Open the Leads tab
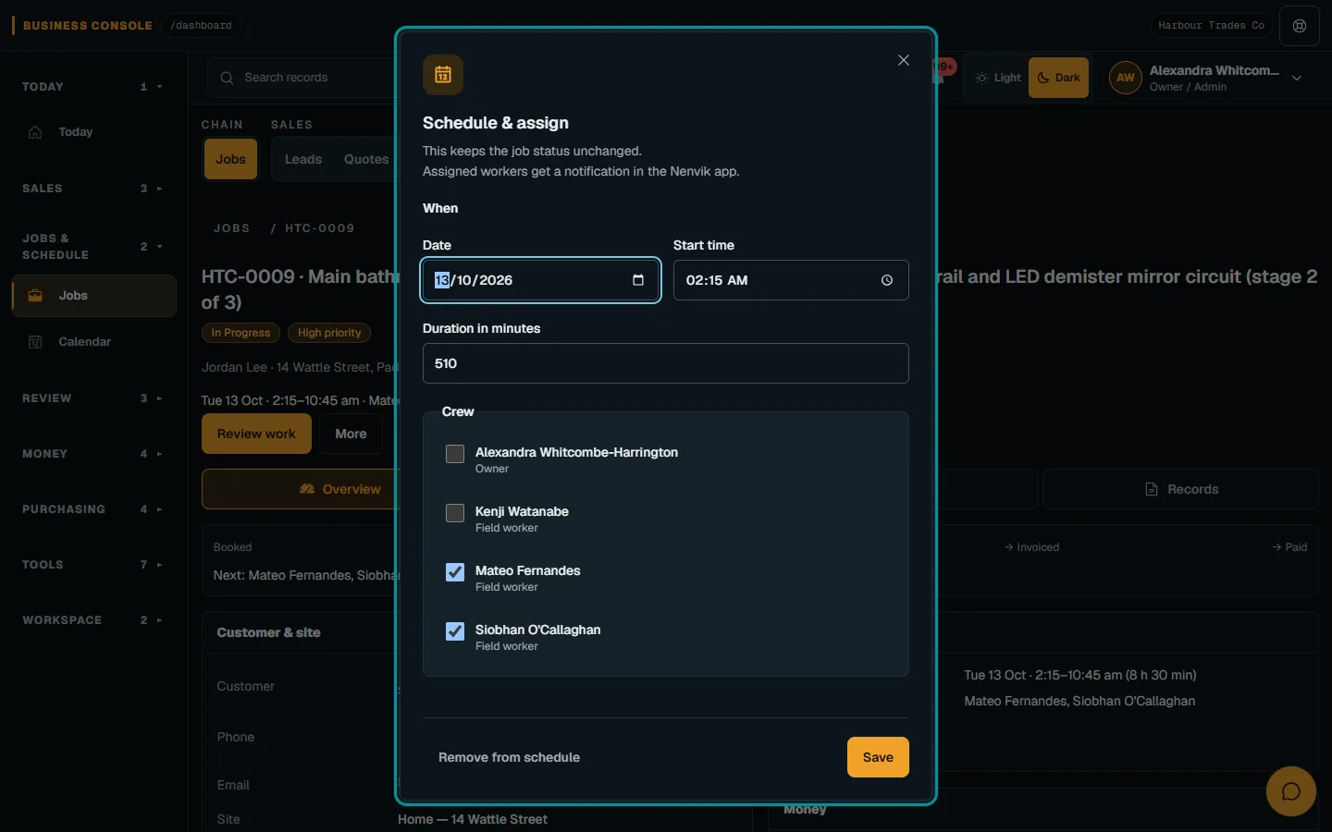This screenshot has width=1332, height=832. [303, 159]
